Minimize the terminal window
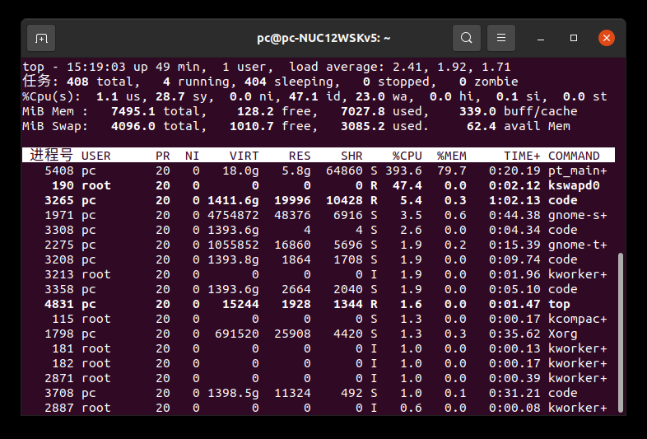This screenshot has width=647, height=439. point(541,38)
